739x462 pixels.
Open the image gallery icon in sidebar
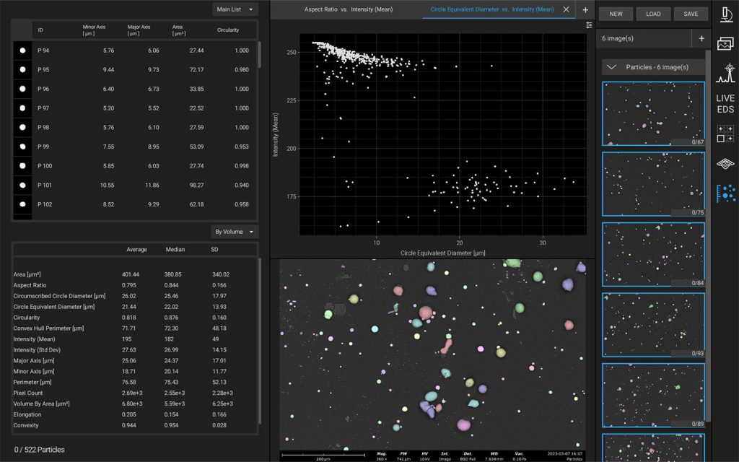pos(725,43)
